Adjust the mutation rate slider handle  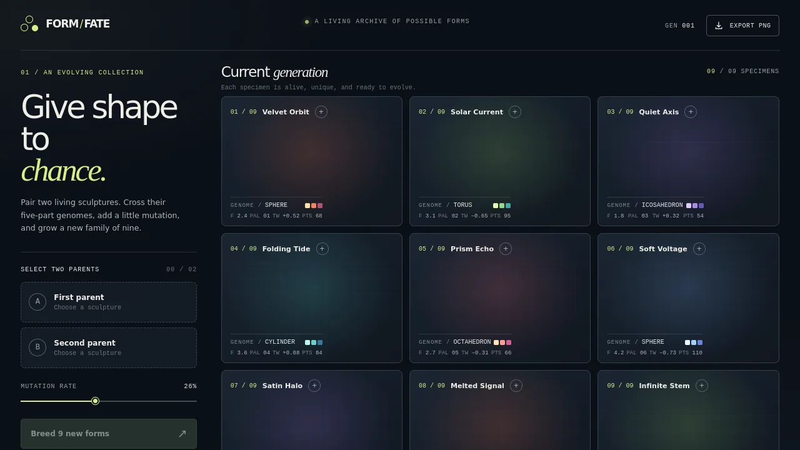tap(95, 401)
